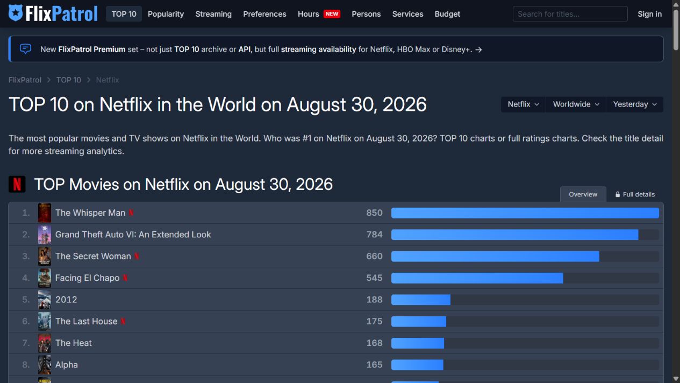Open The Whisper Man title link
Image resolution: width=680 pixels, height=383 pixels.
90,213
